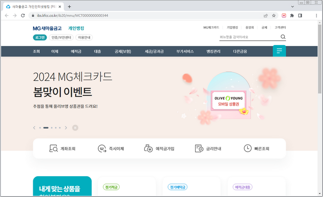Image resolution: width=323 pixels, height=197 pixels.
Task: Click 개인뱅킹 header link
Action: click(x=76, y=29)
